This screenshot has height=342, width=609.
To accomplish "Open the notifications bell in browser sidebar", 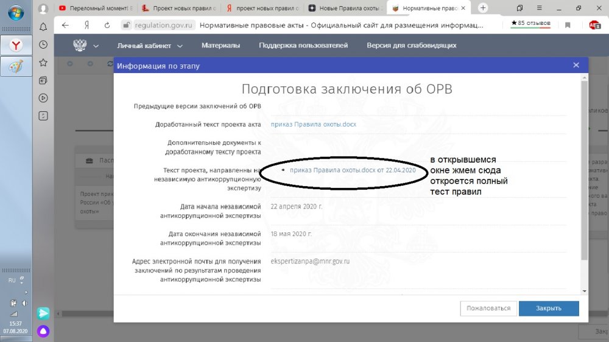I will pos(43,27).
